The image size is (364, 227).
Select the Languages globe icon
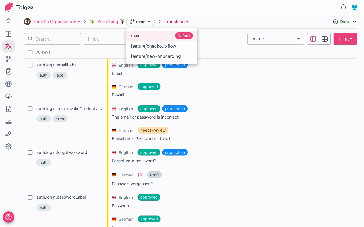(9, 84)
